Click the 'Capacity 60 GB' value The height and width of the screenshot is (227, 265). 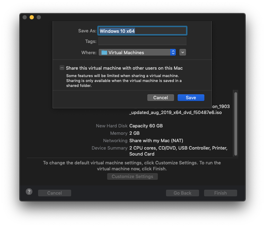point(146,126)
